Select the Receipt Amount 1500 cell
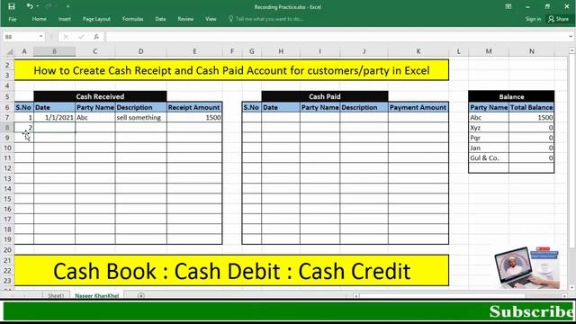The image size is (576, 324). click(194, 118)
